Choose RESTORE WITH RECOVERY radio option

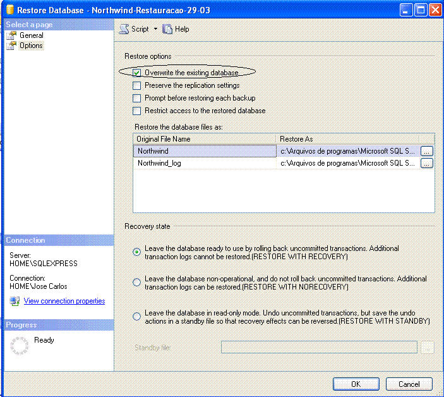tap(136, 252)
